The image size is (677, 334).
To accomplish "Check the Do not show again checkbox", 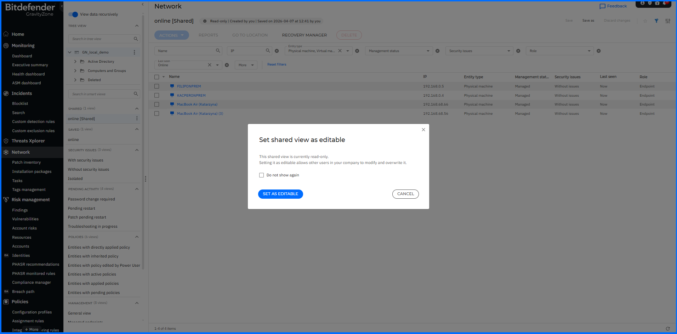I will click(261, 175).
